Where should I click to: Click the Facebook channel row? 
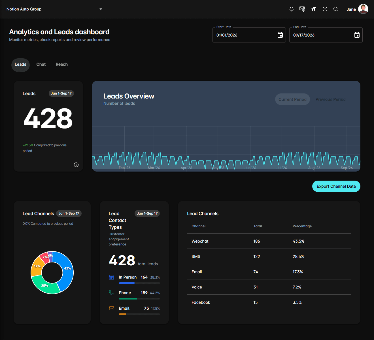[x=269, y=302]
